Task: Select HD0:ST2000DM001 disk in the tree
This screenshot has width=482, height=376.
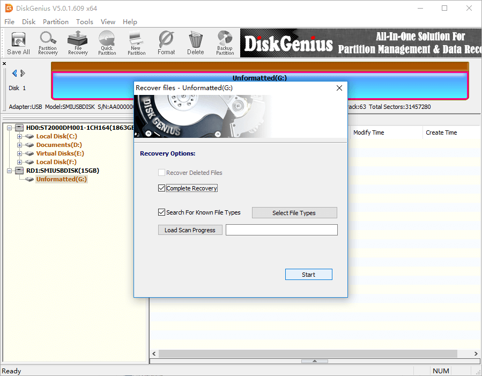Action: 80,128
